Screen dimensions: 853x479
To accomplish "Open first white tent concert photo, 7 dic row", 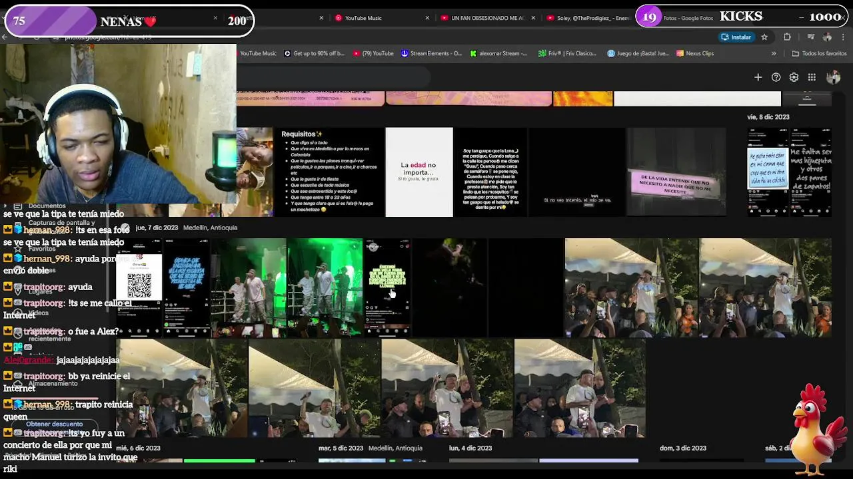I will tap(631, 287).
